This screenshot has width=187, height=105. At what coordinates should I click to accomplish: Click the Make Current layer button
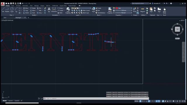click(85, 10)
